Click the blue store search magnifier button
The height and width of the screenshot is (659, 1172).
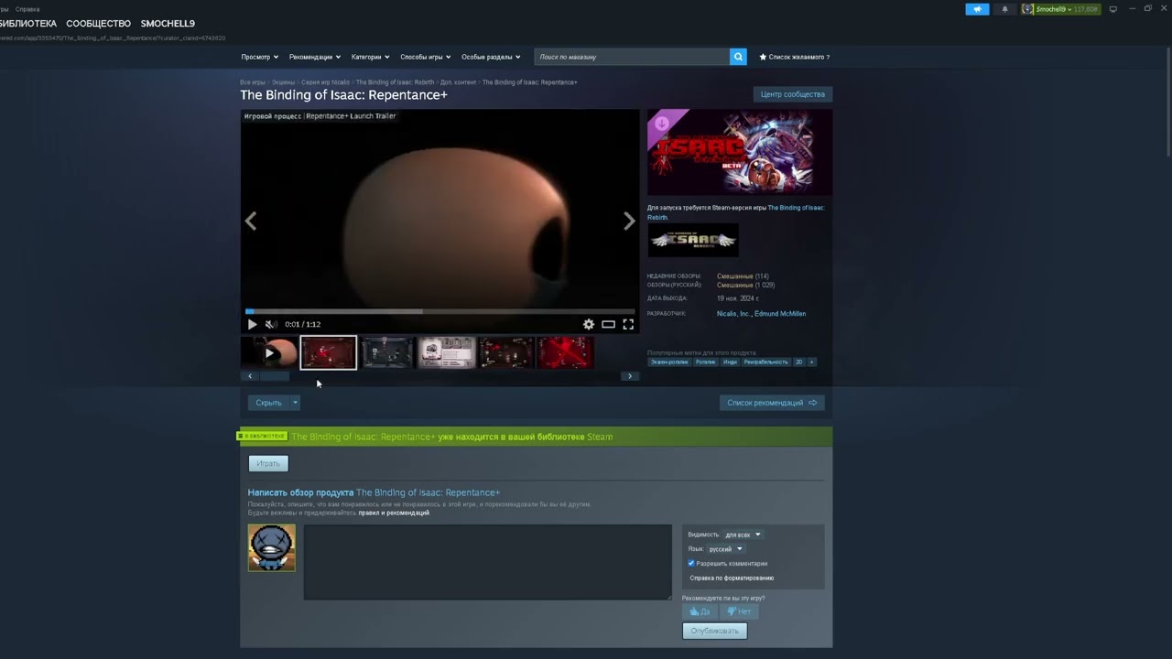738,57
